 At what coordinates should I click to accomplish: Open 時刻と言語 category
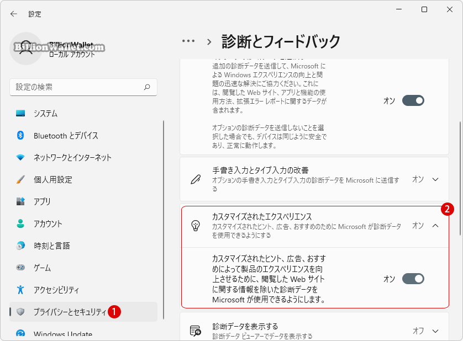tap(83, 246)
